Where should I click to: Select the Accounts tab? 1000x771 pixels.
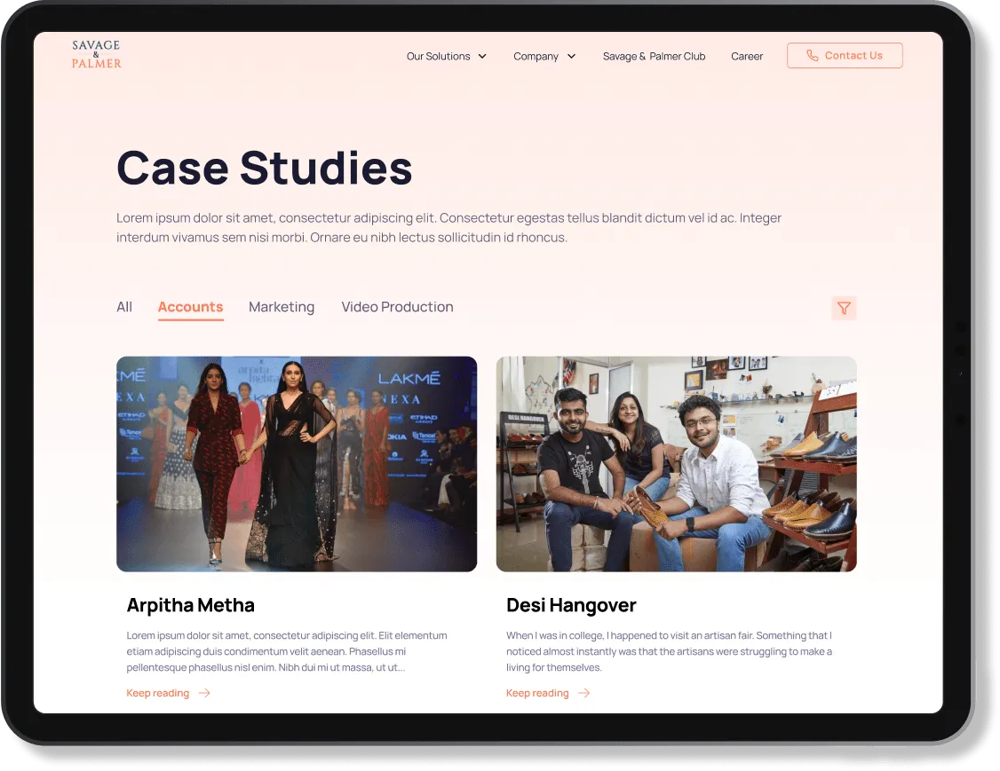click(x=190, y=307)
